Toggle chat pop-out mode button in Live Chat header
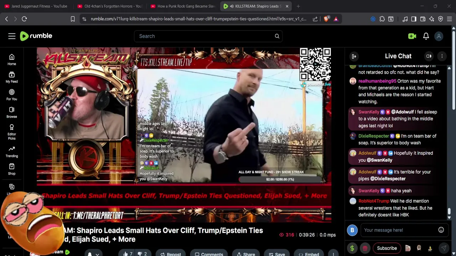Image resolution: width=456 pixels, height=256 pixels. click(x=429, y=56)
